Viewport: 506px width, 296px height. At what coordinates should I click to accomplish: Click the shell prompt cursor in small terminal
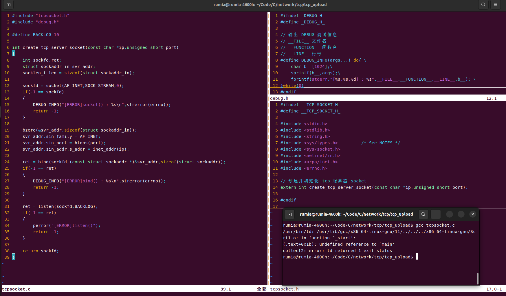pyautogui.click(x=417, y=257)
